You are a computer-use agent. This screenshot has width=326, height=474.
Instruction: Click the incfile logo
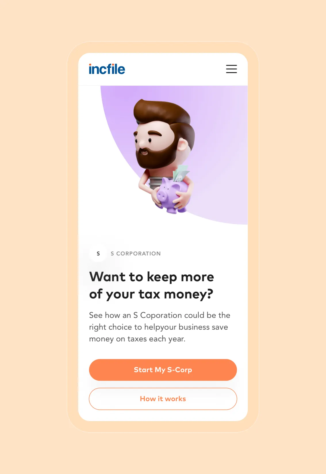tap(107, 69)
